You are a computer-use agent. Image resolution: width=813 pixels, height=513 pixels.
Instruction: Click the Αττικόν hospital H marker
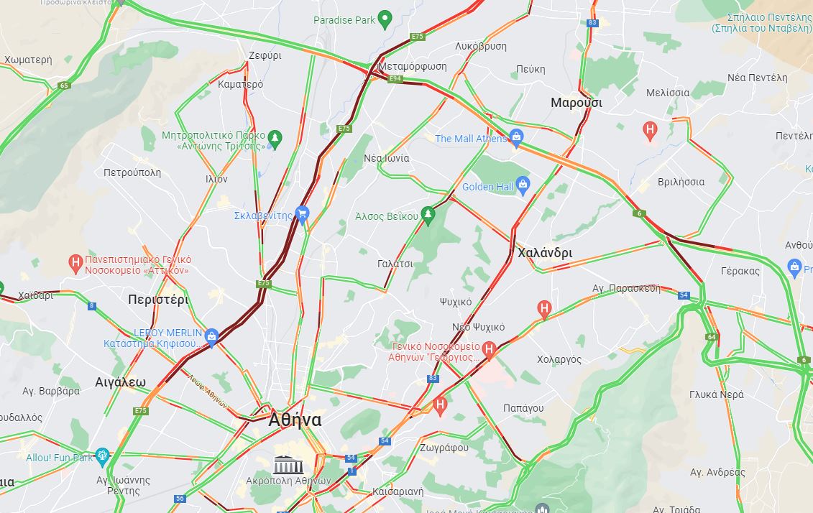tap(75, 264)
